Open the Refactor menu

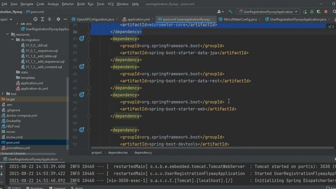68,4
